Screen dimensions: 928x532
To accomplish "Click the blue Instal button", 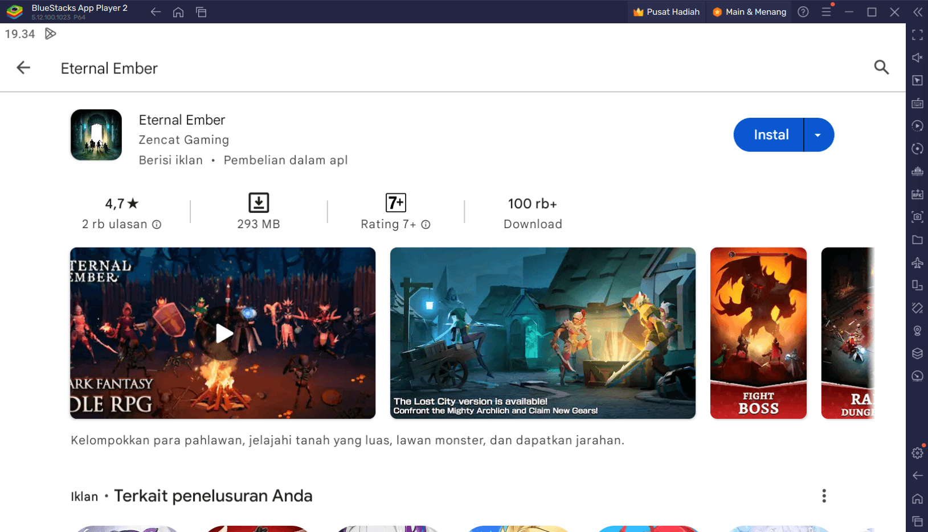I will 768,135.
